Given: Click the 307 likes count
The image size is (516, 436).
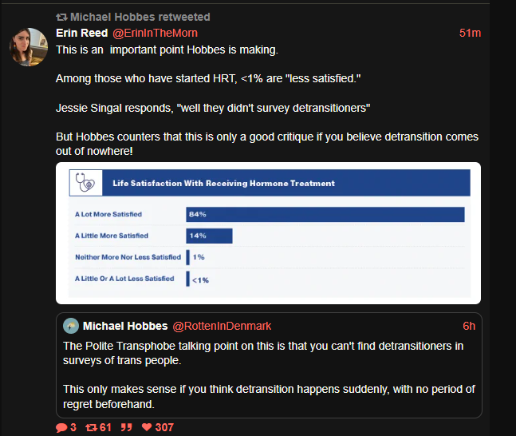Looking at the screenshot, I should click(164, 427).
